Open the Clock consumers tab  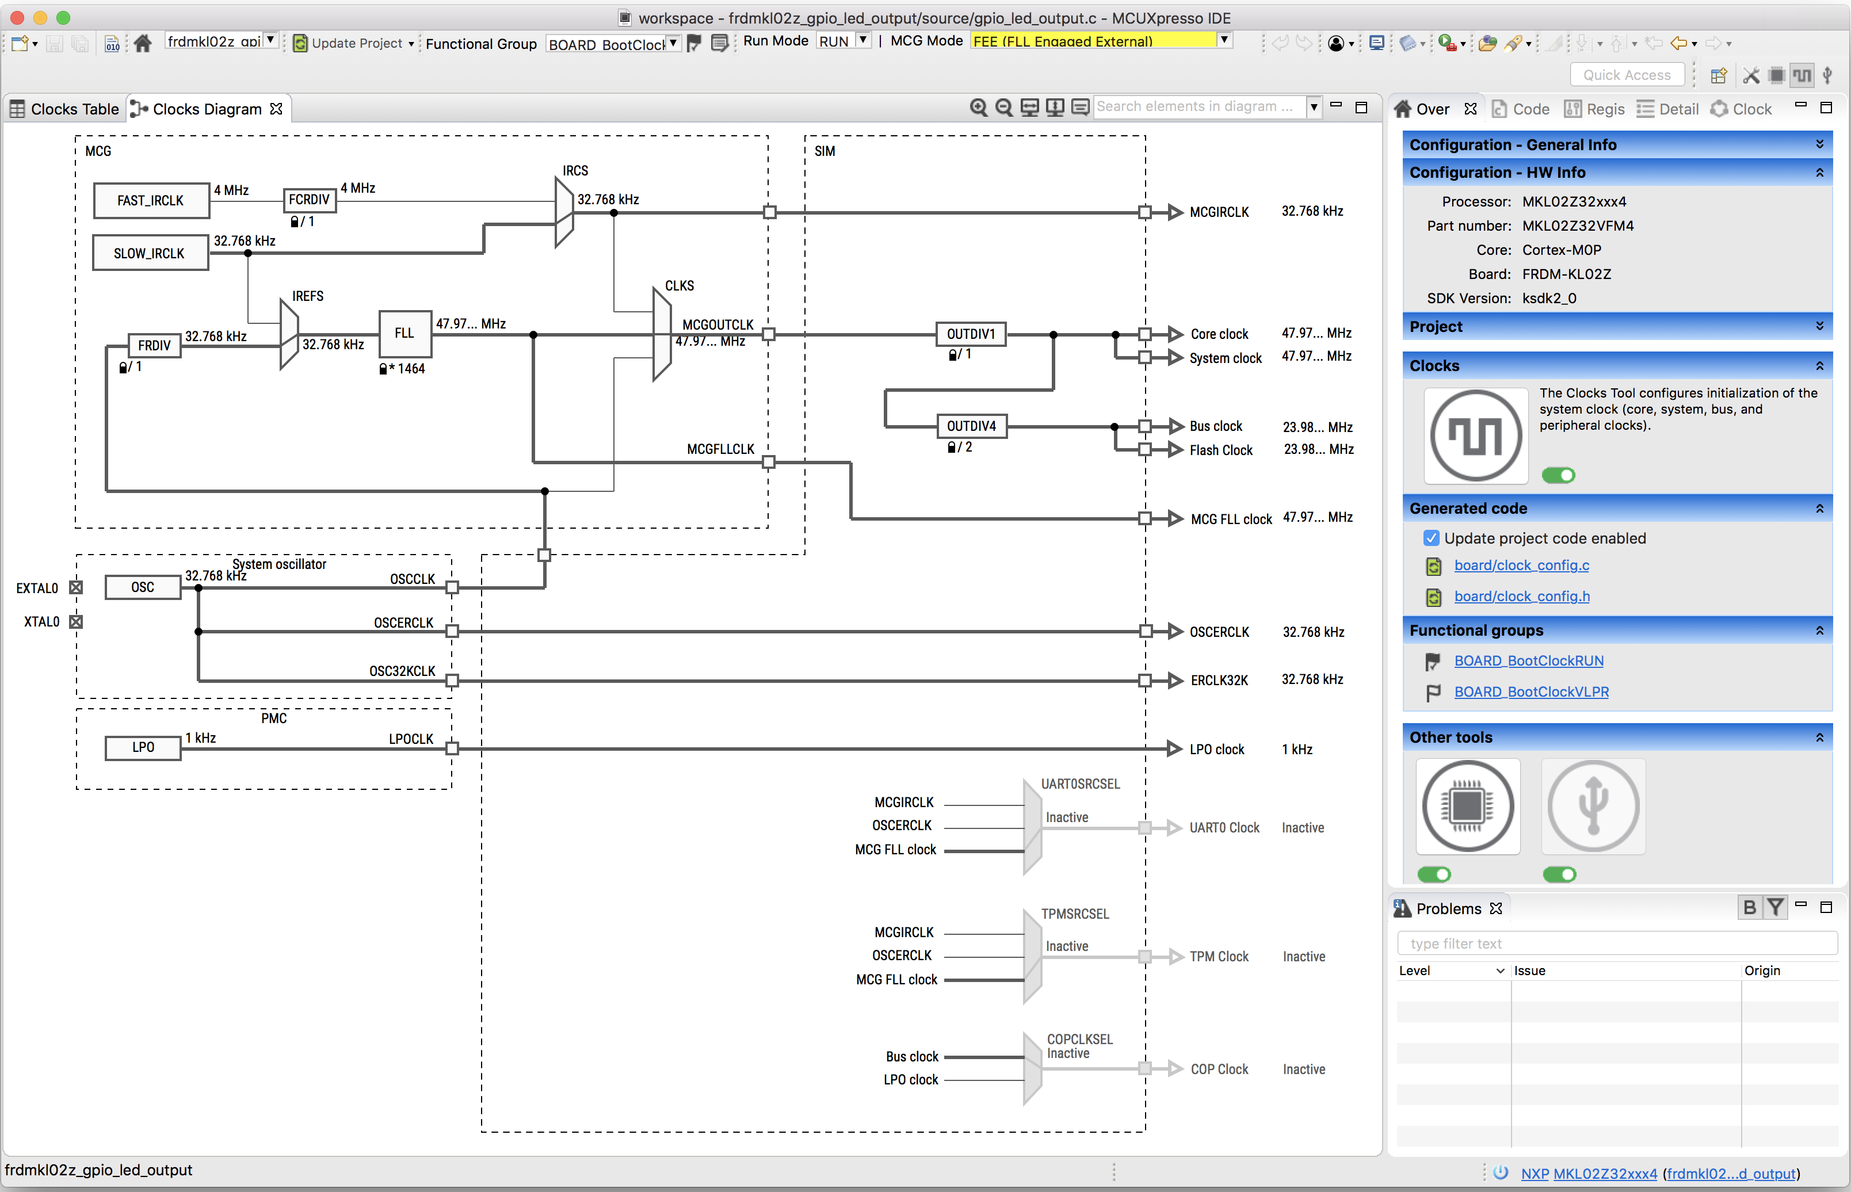point(1742,109)
